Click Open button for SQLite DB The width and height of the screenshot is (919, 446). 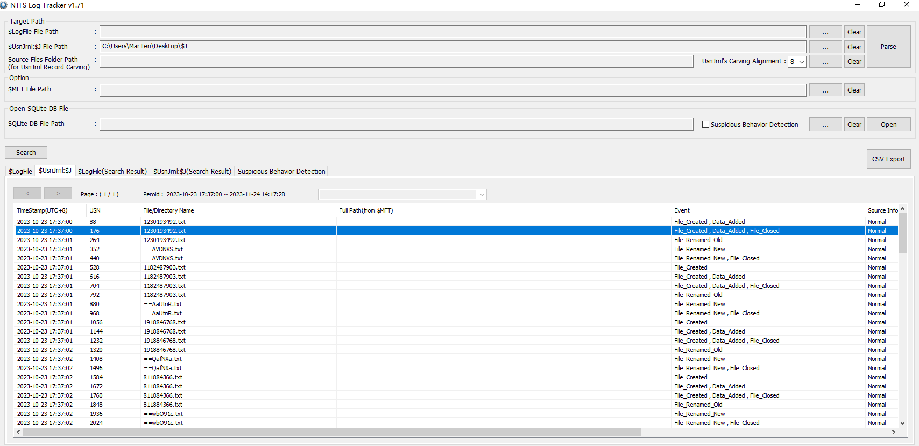888,125
